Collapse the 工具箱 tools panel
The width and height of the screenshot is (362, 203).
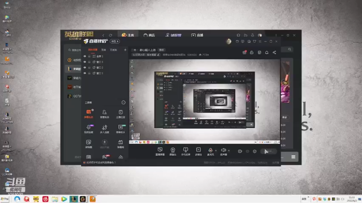click(x=124, y=102)
